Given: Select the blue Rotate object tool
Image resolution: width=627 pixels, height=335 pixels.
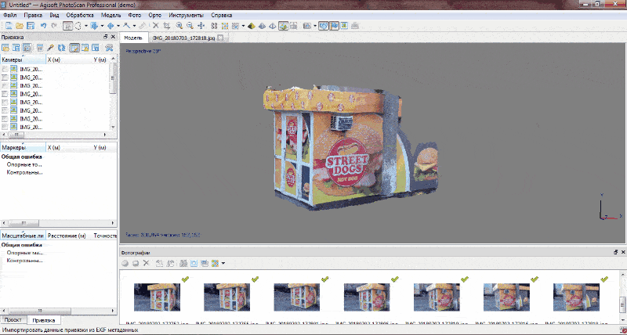Looking at the screenshot, I should [x=111, y=26].
